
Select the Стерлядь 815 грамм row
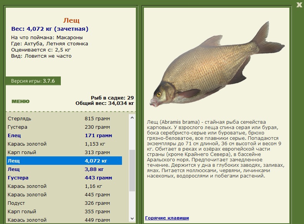64,118
